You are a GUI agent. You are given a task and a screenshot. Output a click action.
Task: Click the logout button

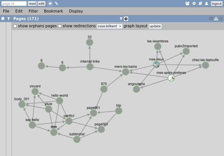pyautogui.click(x=216, y=4)
